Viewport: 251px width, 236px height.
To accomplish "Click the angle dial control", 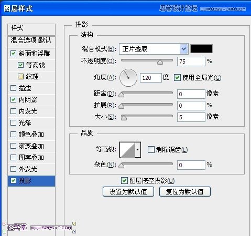I will tap(128, 78).
